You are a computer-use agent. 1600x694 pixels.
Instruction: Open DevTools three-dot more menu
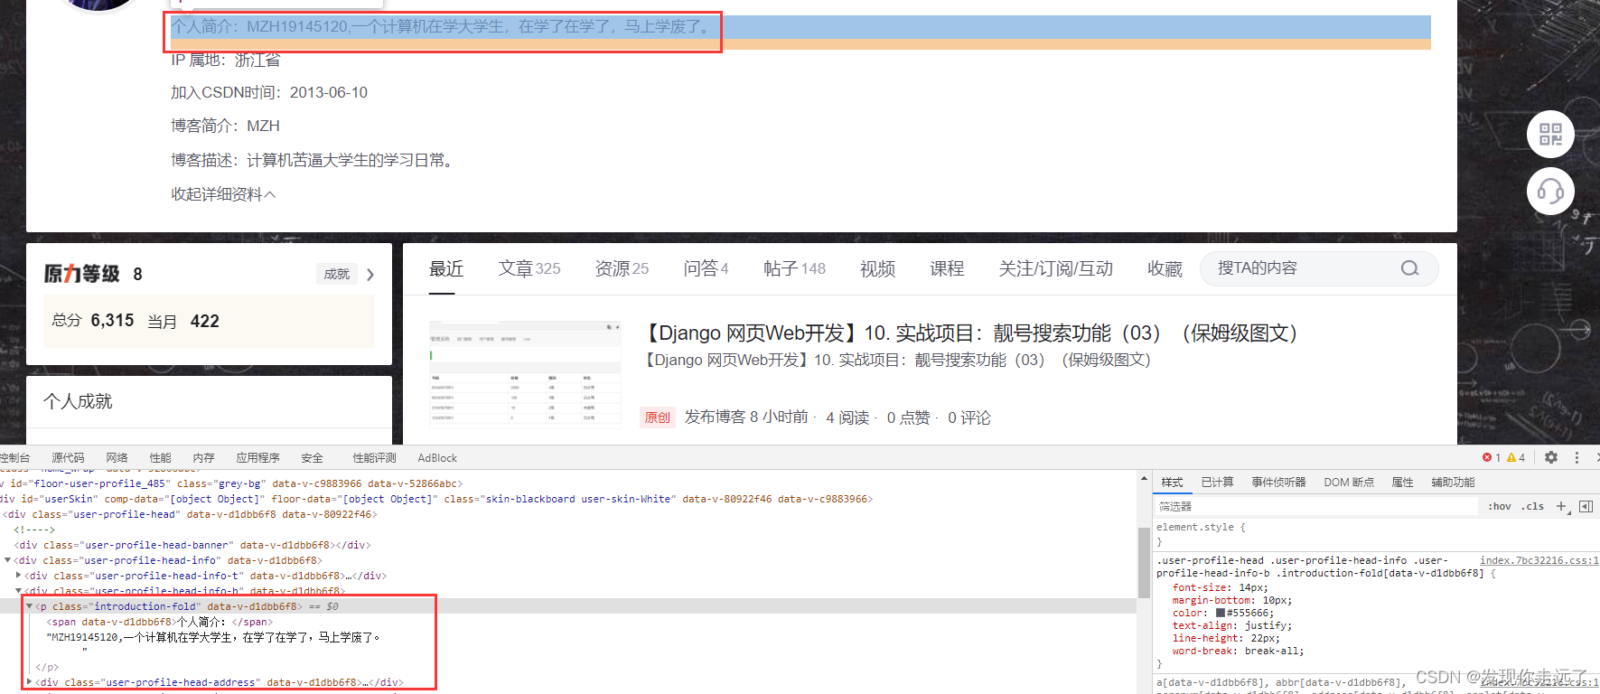pyautogui.click(x=1577, y=457)
